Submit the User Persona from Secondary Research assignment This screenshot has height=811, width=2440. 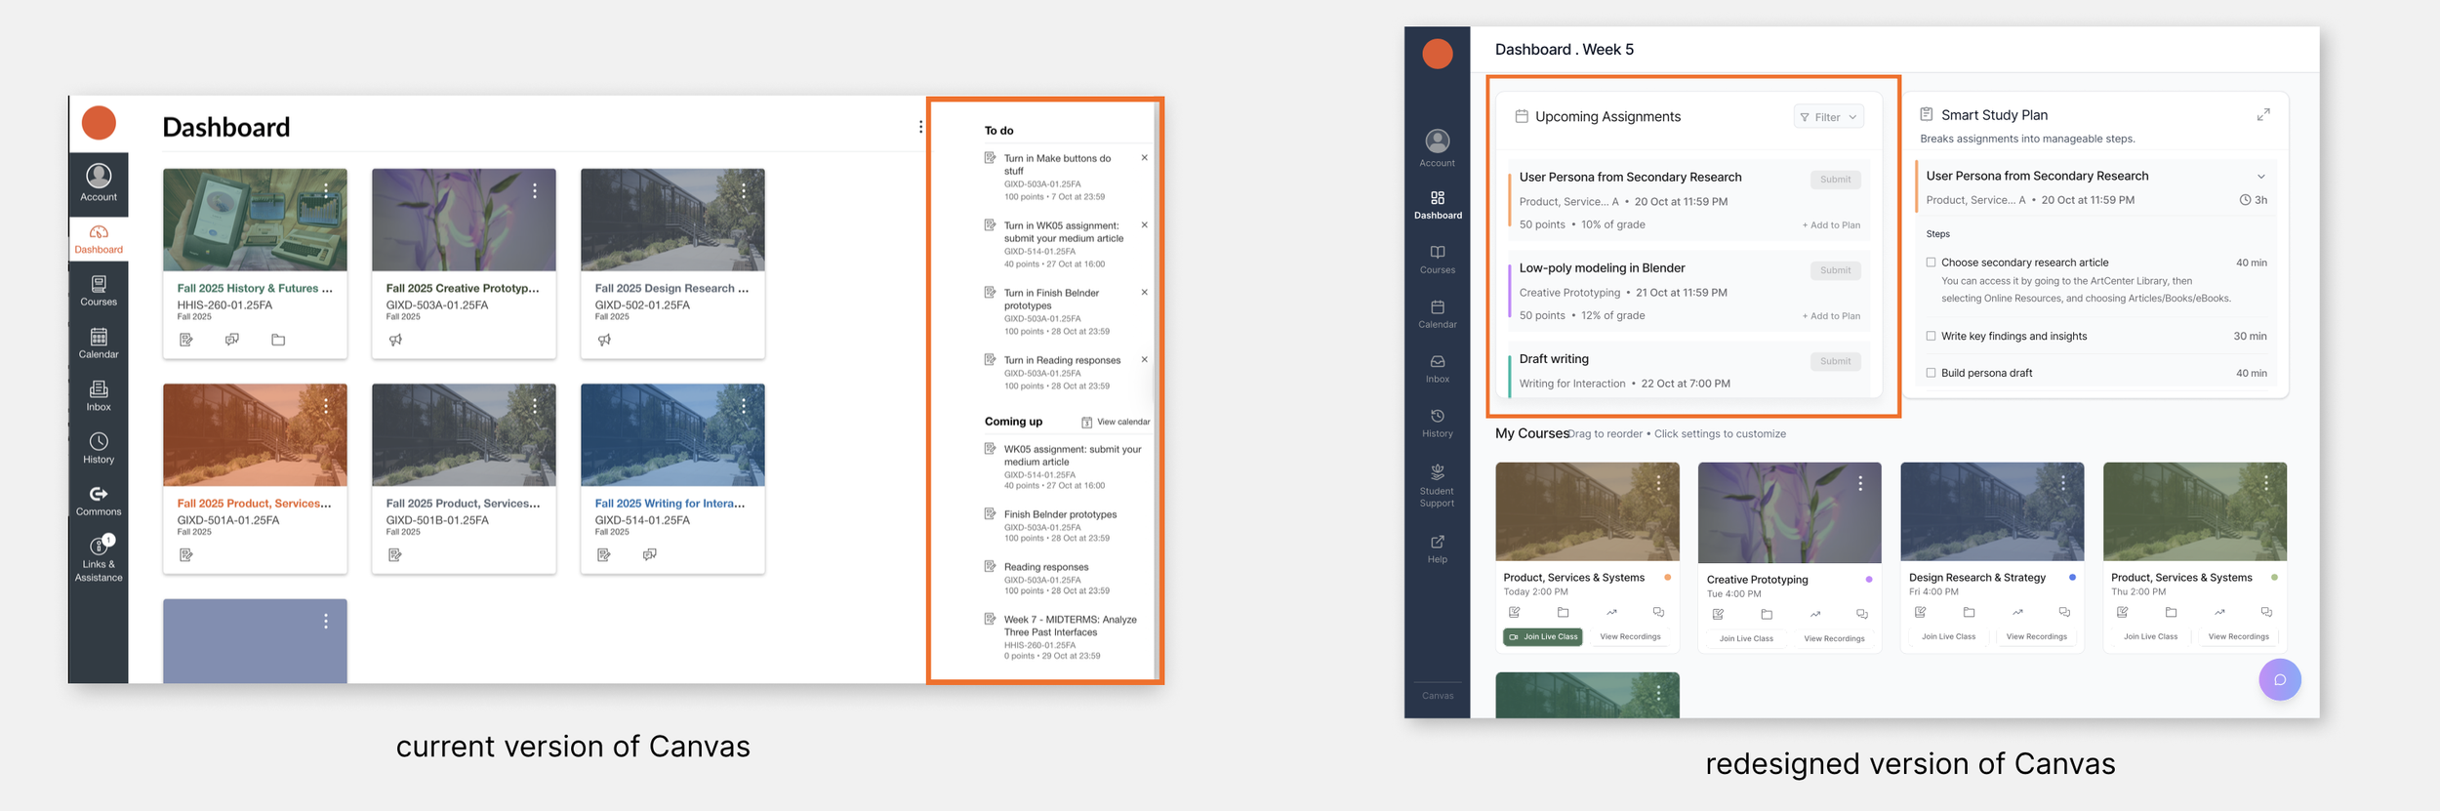click(1835, 180)
